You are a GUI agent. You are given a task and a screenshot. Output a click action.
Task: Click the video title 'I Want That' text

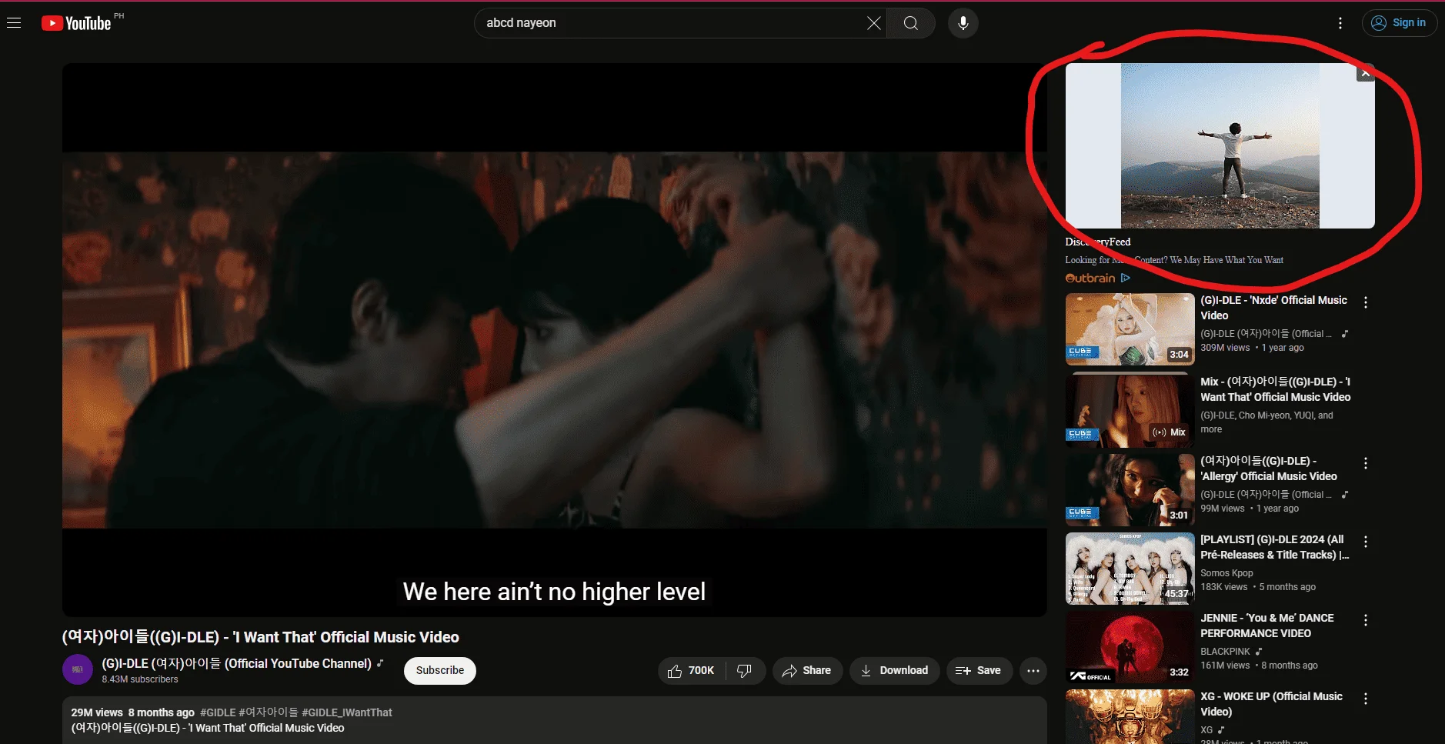(x=261, y=637)
